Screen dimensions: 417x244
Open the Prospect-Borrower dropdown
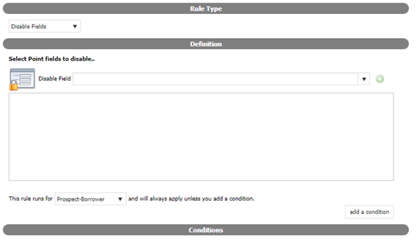pyautogui.click(x=90, y=199)
